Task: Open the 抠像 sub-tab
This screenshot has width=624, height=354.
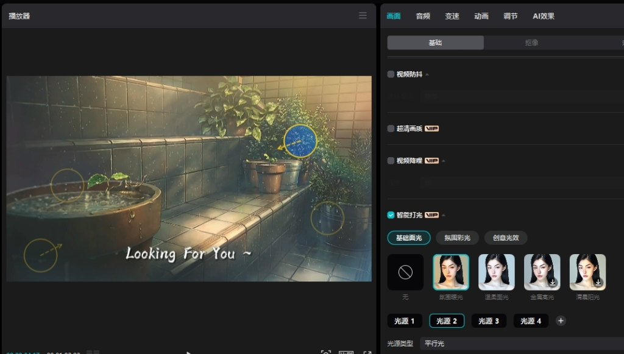Action: [531, 43]
